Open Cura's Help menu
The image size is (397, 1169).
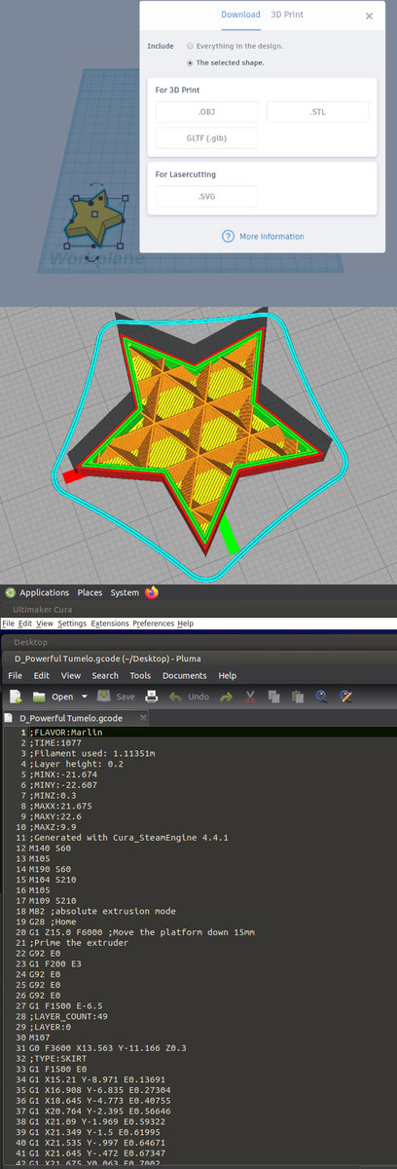click(185, 623)
